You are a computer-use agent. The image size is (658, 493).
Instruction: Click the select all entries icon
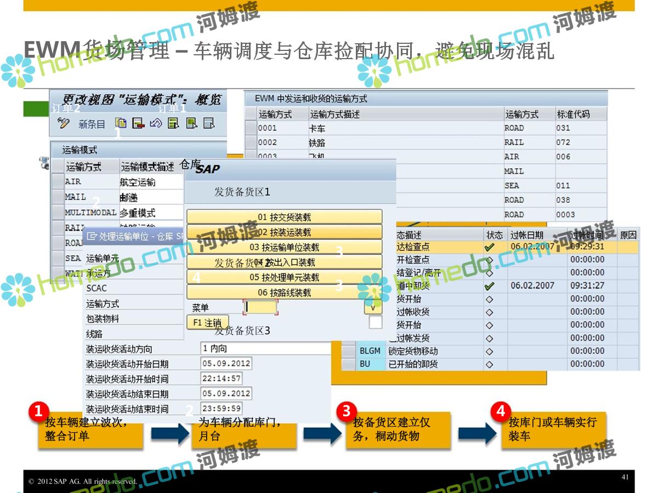tap(173, 123)
